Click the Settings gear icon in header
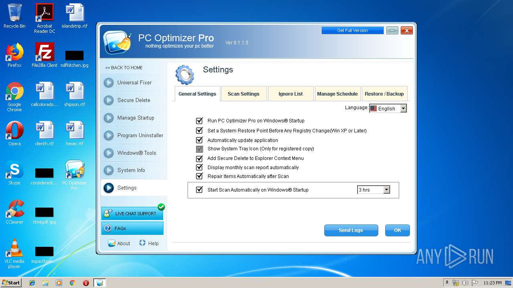This screenshot has height=288, width=513. click(x=185, y=75)
